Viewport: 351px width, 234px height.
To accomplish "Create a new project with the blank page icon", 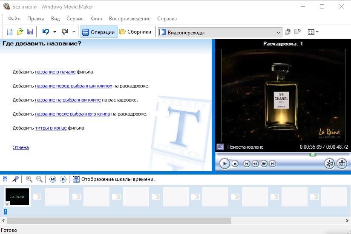I will click(x=10, y=32).
